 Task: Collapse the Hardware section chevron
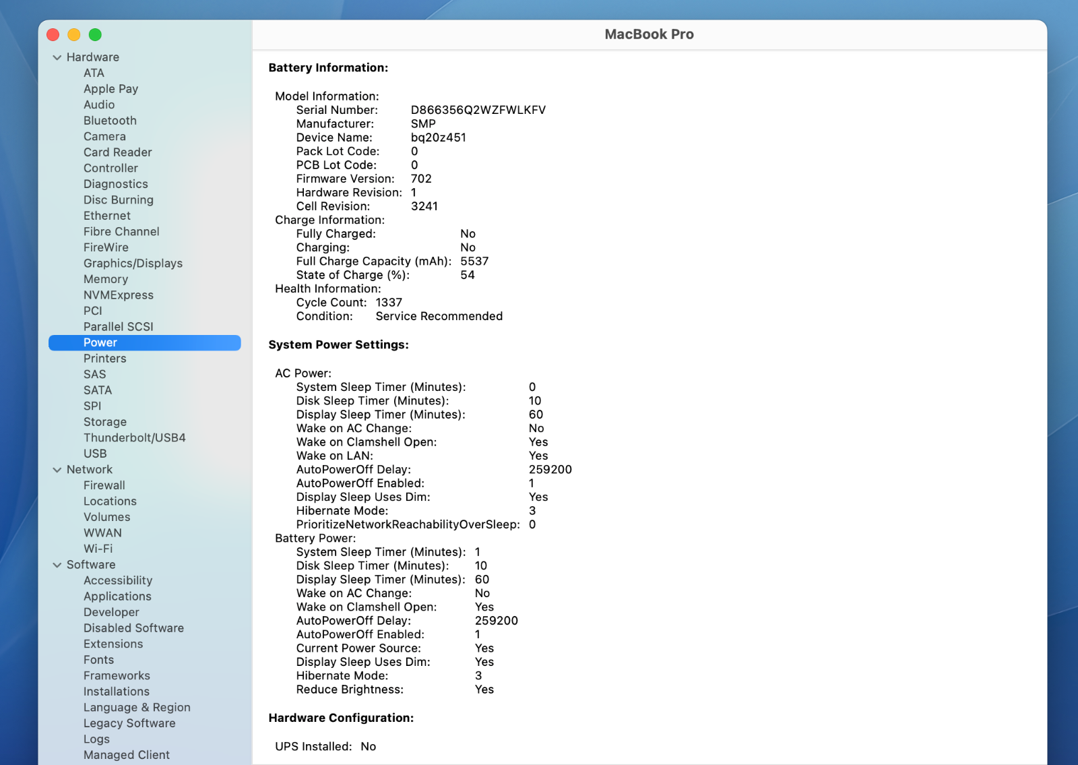tap(57, 57)
